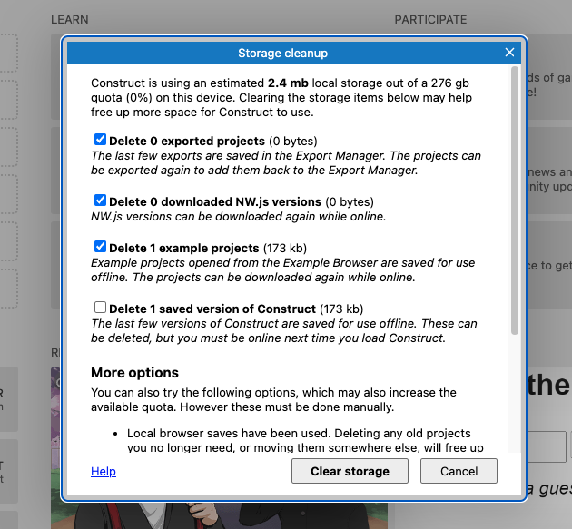Uncheck Delete 0 exported projects checkbox

tap(100, 140)
